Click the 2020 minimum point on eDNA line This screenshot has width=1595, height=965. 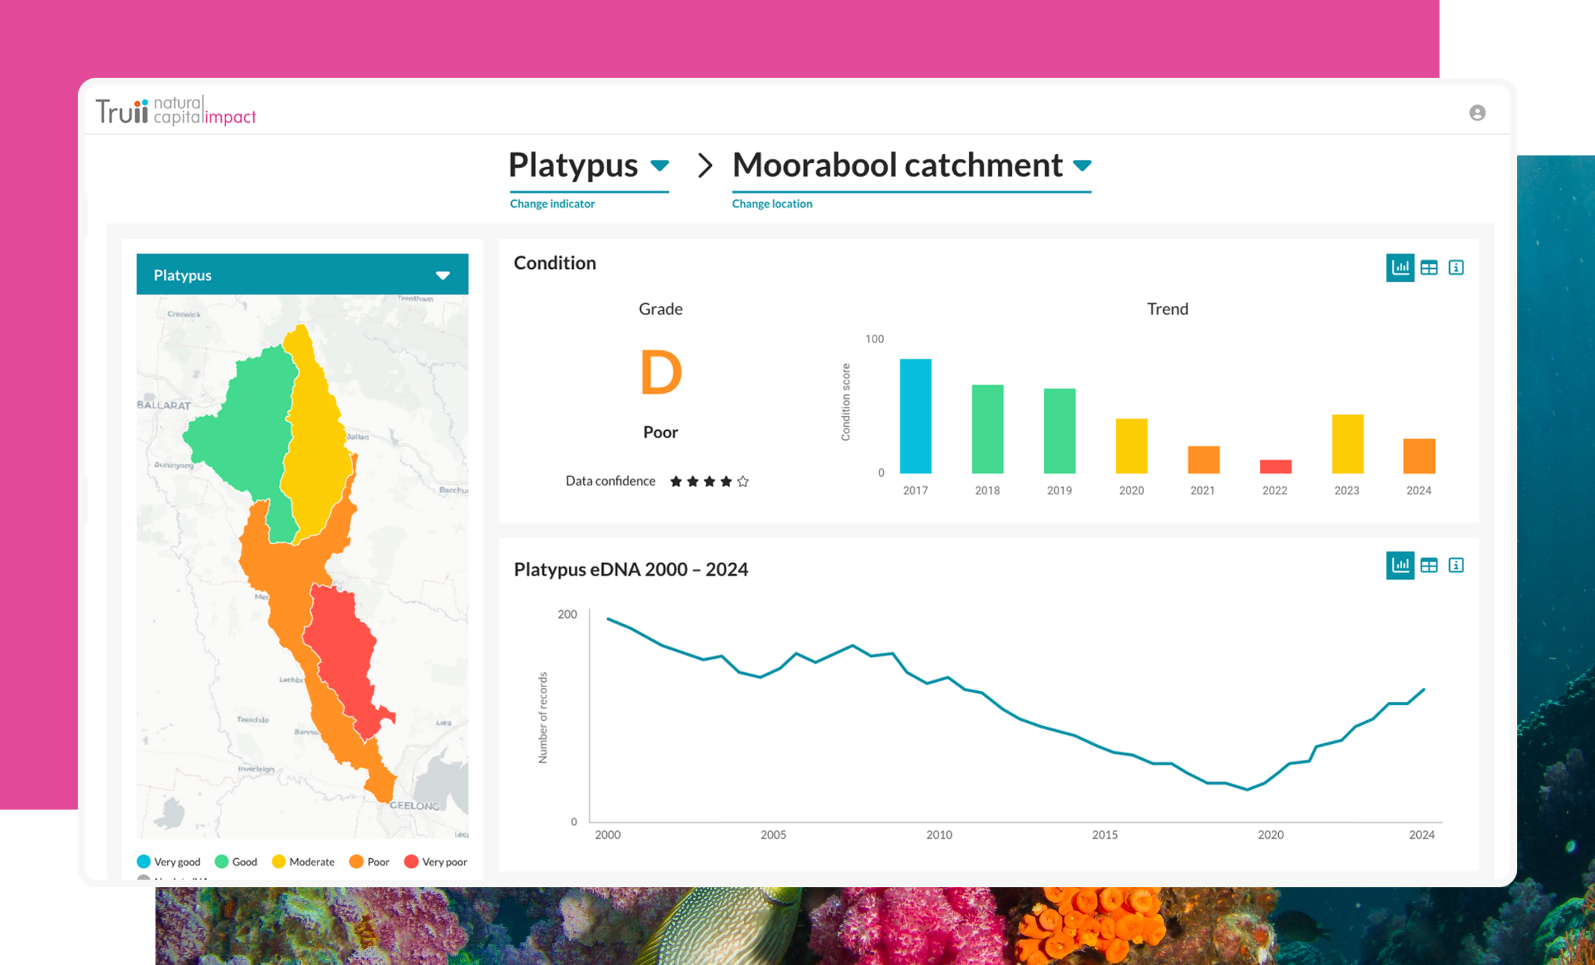(1248, 789)
